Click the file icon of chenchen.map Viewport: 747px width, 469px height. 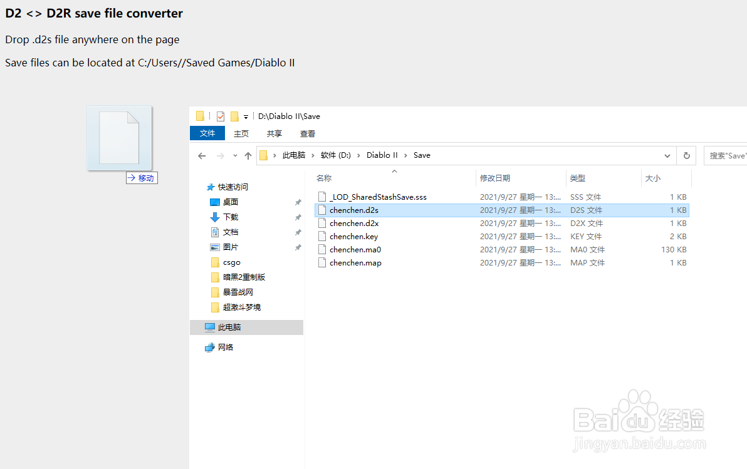(x=322, y=262)
